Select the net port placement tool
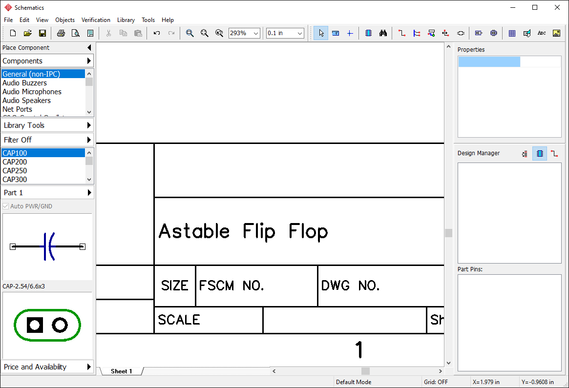 [445, 33]
